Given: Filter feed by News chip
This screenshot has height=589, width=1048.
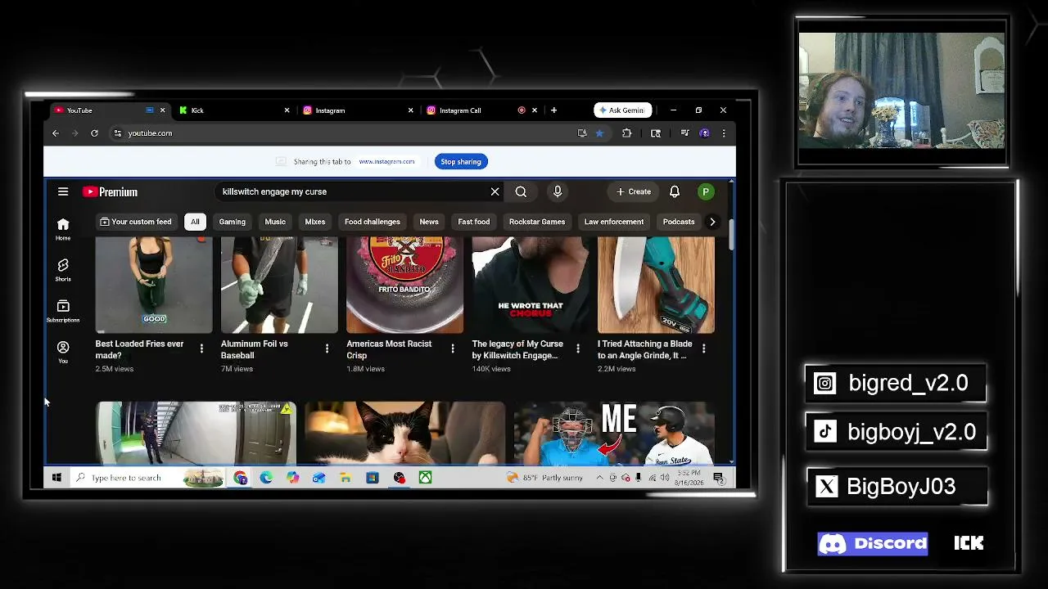Looking at the screenshot, I should click(x=429, y=222).
